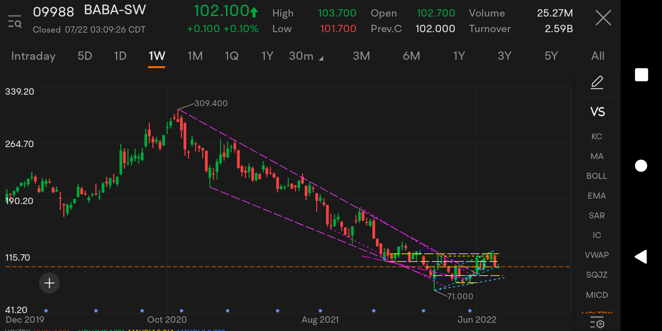Select the 1Q chart tab

[x=231, y=56]
